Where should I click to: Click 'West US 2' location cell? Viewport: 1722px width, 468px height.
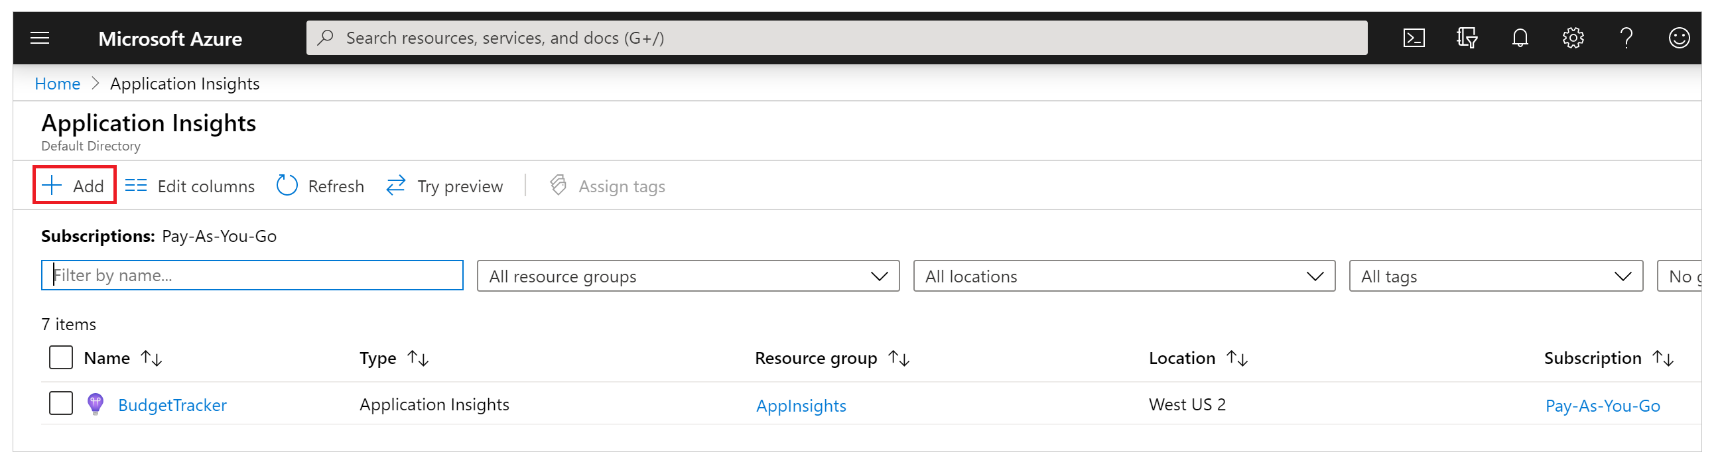pos(1187,404)
